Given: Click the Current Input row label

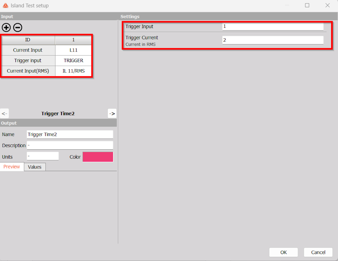Looking at the screenshot, I should [28, 50].
